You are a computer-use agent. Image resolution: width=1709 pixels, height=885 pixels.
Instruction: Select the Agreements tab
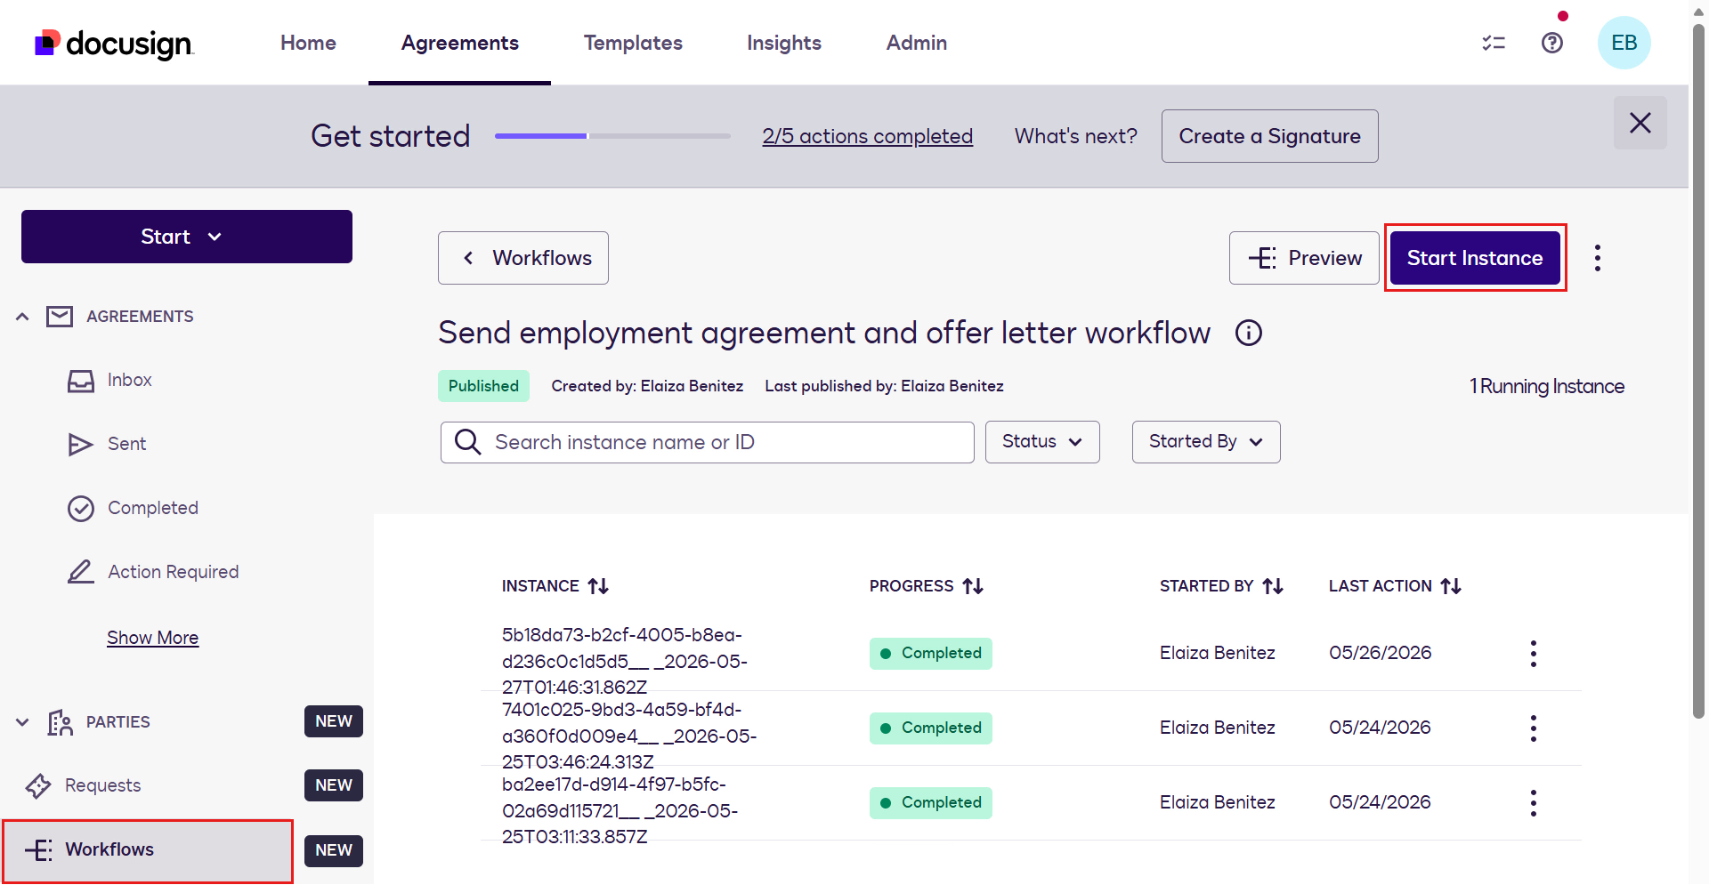coord(459,43)
